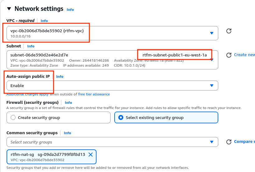
Task: Open Info link next to VPC label
Action: pos(44,21)
